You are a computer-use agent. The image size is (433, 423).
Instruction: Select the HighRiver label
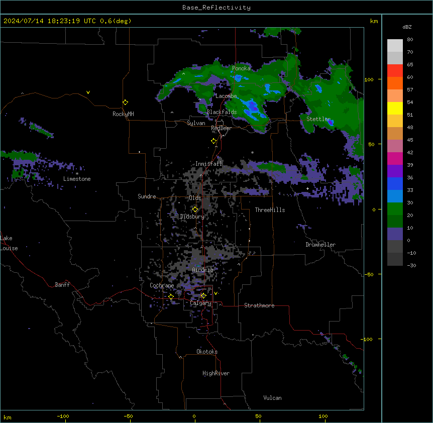point(216,373)
